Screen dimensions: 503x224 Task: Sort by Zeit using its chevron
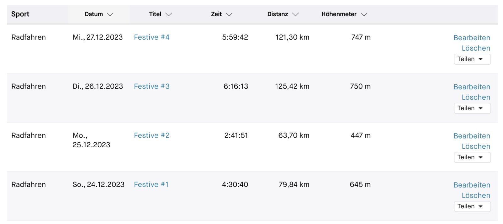click(229, 14)
